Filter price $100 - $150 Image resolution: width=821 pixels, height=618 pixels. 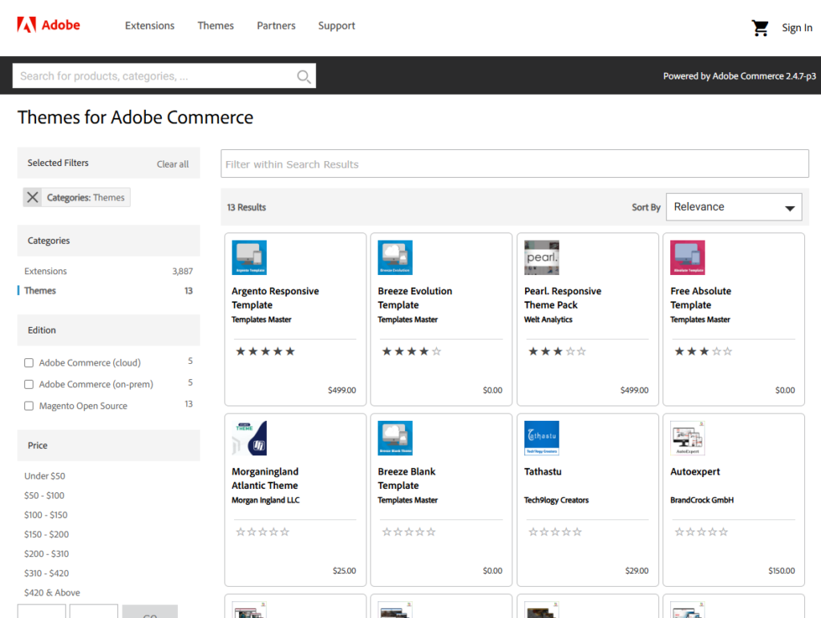46,515
